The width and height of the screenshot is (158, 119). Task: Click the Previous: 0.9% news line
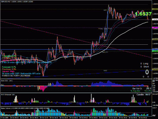[x=9, y=69]
